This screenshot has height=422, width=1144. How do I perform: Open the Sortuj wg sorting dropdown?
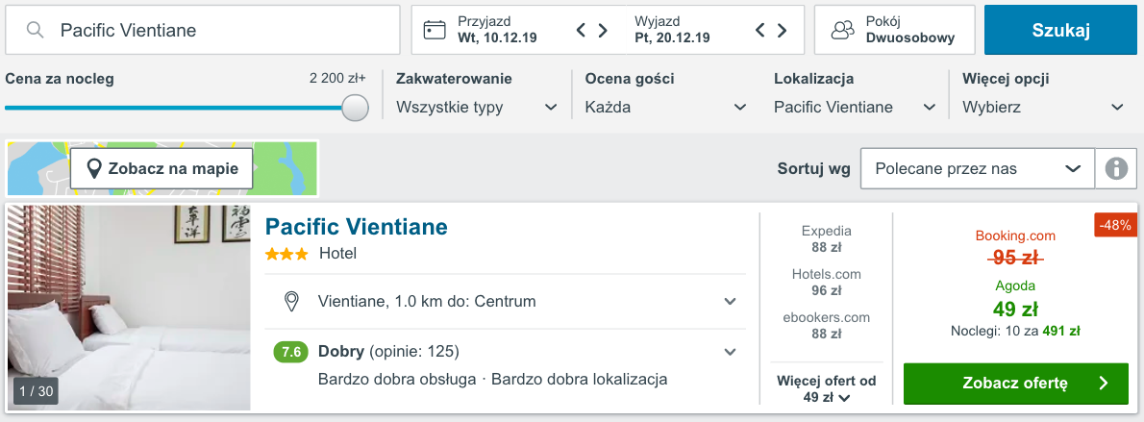[977, 169]
